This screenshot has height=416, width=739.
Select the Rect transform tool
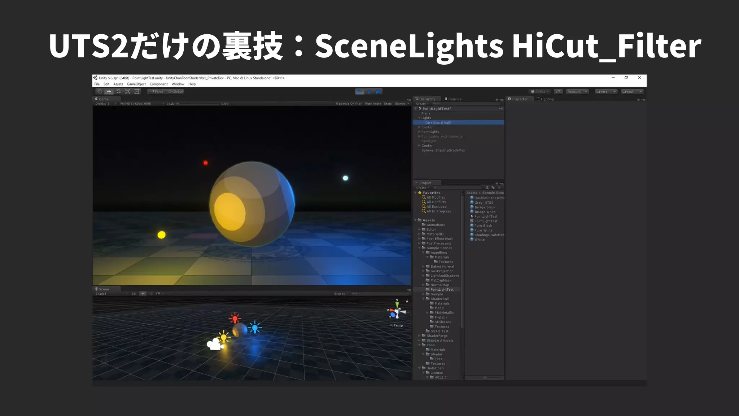point(137,92)
